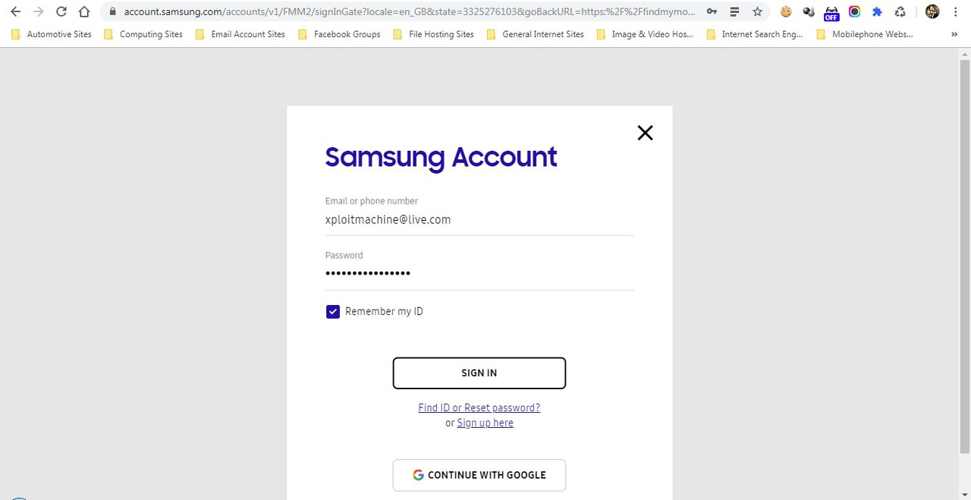The image size is (971, 500).
Task: Close the Samsung Account dialog
Action: (x=645, y=133)
